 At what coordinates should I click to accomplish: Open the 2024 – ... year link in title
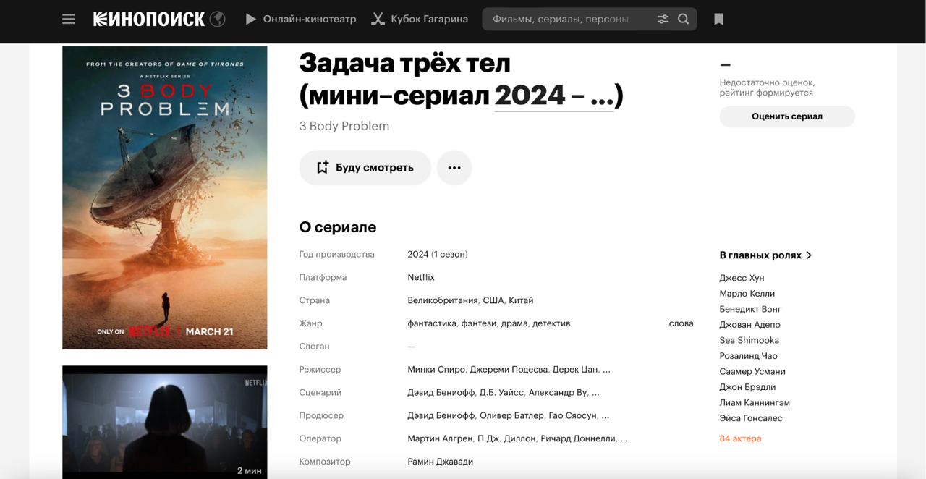click(554, 96)
